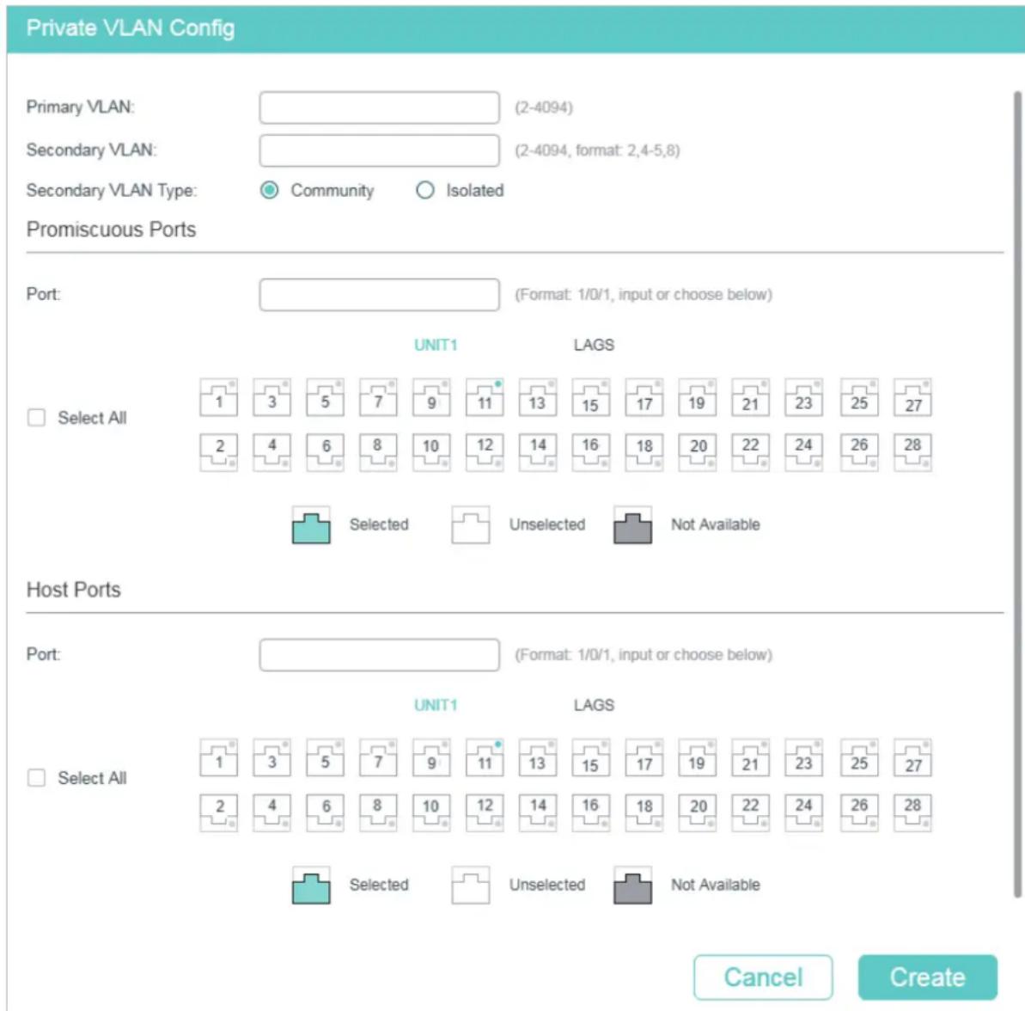Select port 13 in Promiscuous Ports

tap(538, 397)
